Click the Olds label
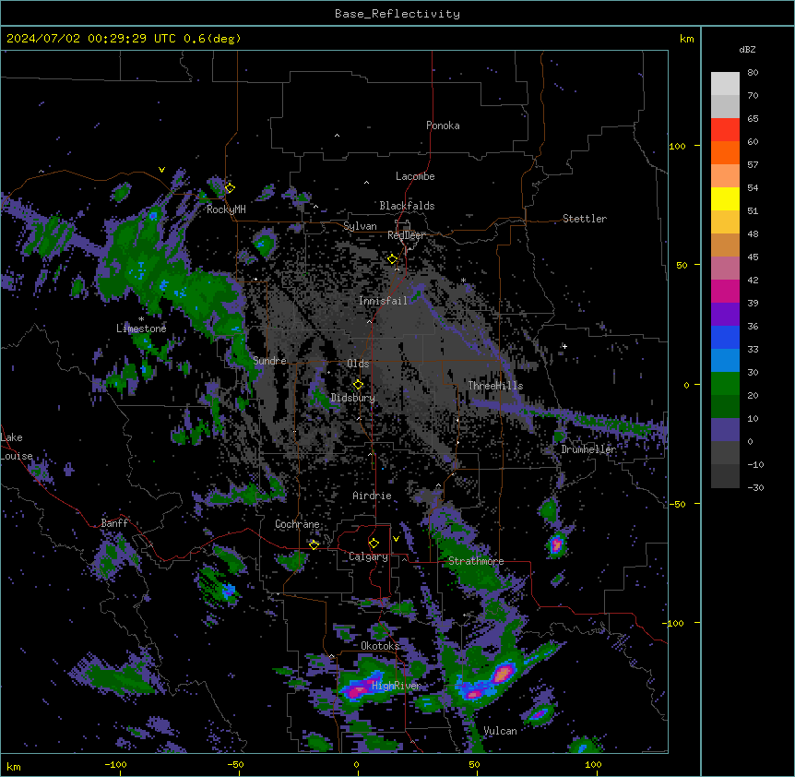The image size is (795, 777). click(x=358, y=364)
